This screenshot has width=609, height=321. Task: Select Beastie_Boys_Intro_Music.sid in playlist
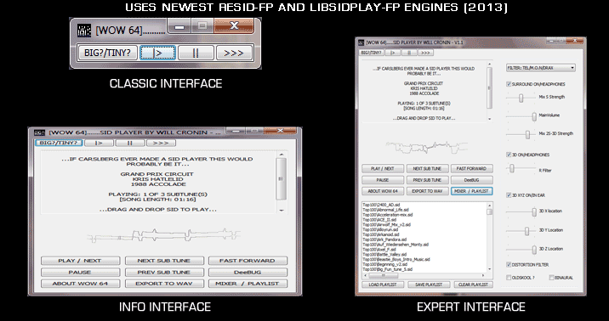point(396,259)
